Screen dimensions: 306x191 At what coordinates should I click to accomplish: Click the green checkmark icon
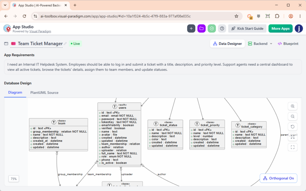212,28
